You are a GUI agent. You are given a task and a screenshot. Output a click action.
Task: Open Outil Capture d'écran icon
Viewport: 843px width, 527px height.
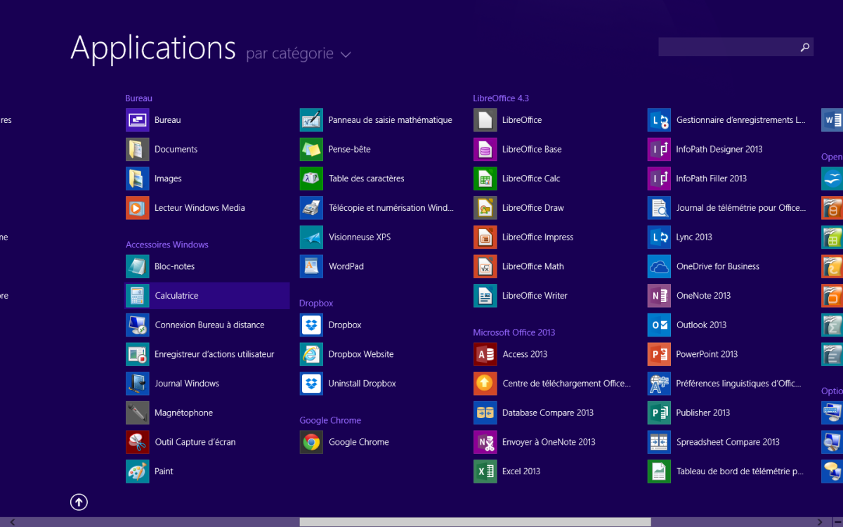(x=138, y=442)
